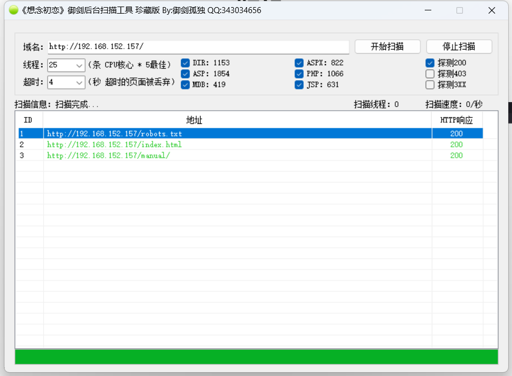Click the 扫描速度: 0/秒 status text
Image resolution: width=512 pixels, height=376 pixels.
454,105
